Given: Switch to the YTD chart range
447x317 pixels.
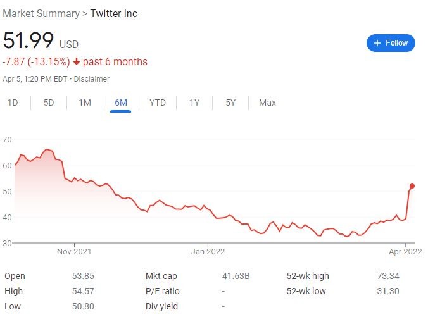Looking at the screenshot, I should 158,103.
